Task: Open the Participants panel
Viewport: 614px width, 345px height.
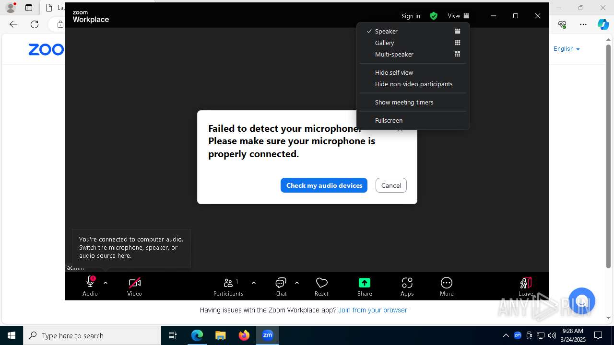Action: 229,287
